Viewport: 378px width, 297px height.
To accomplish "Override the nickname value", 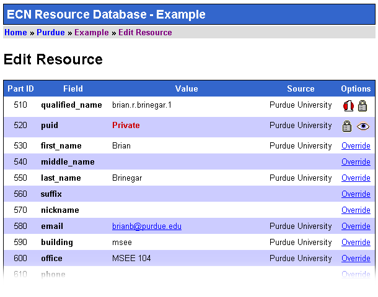I will [x=356, y=210].
